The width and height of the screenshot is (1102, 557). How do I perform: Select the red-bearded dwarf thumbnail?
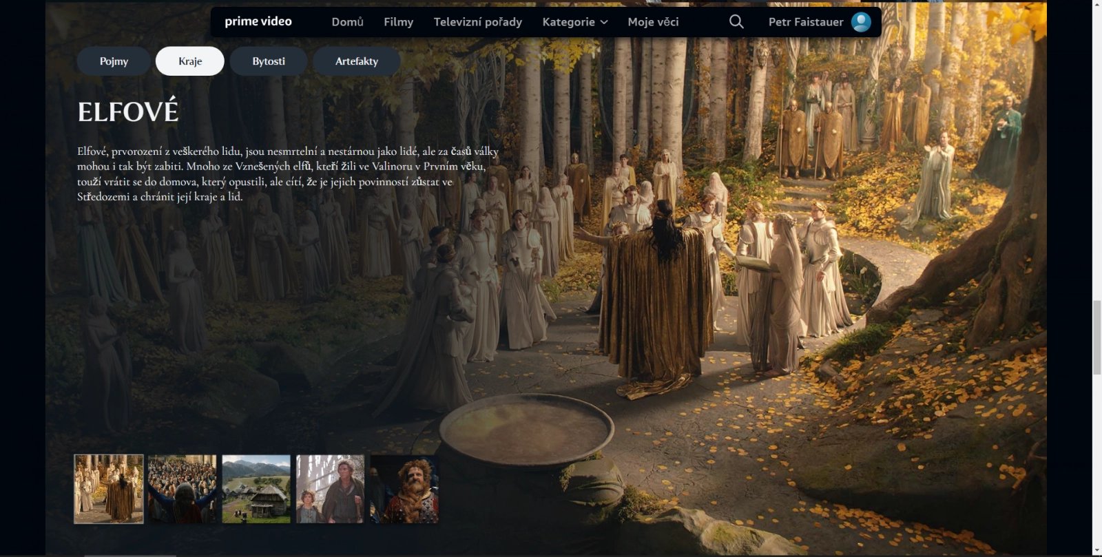[404, 489]
